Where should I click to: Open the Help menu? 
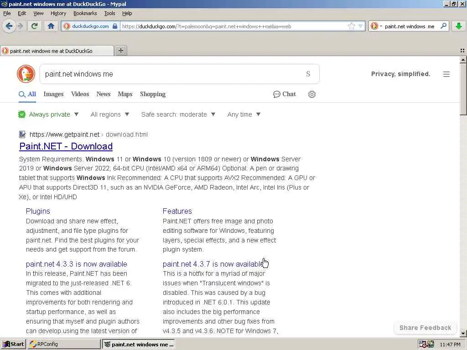[x=127, y=13]
